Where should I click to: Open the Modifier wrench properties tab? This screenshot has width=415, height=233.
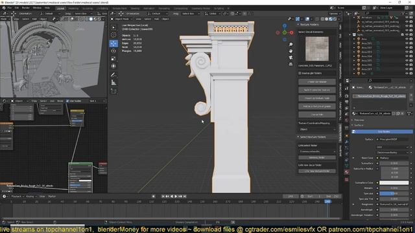pyautogui.click(x=347, y=142)
